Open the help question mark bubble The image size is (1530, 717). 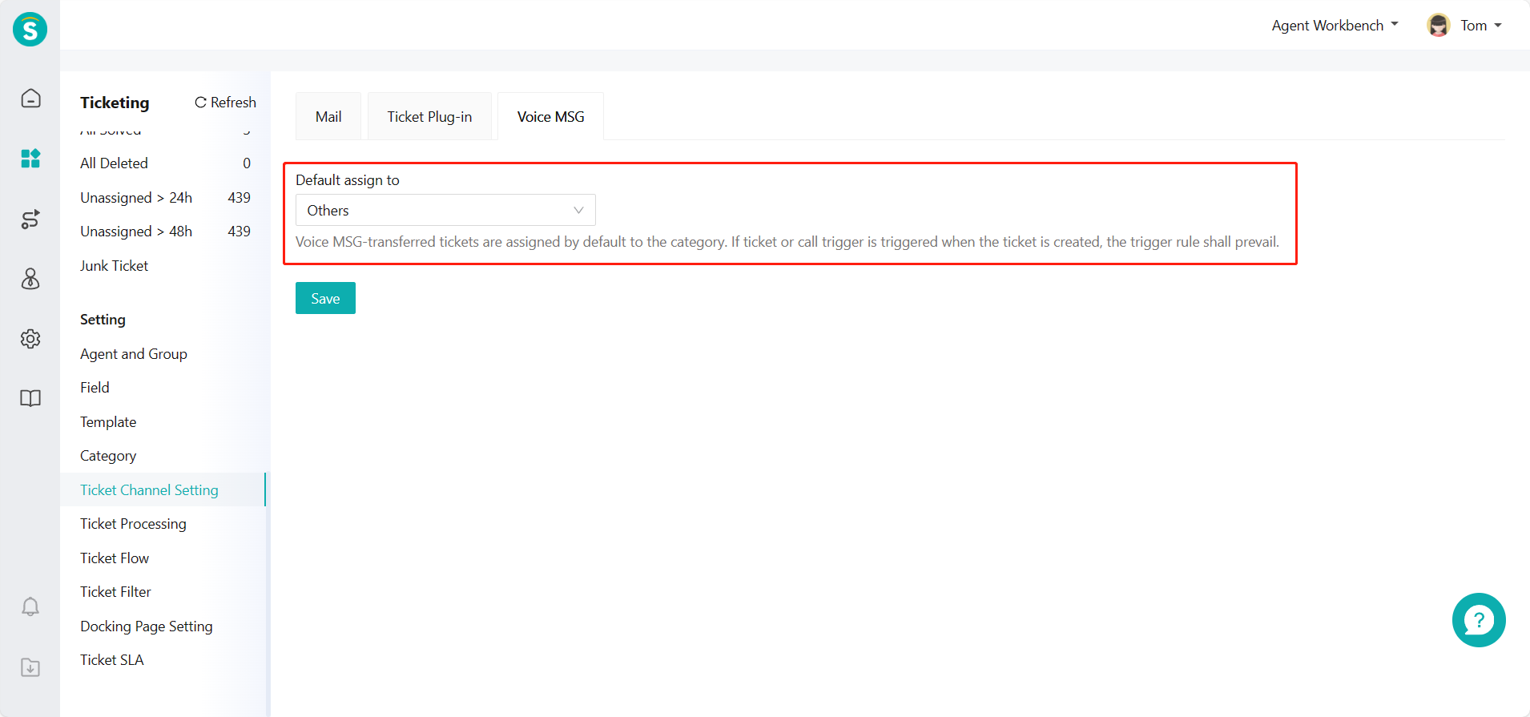pos(1479,620)
